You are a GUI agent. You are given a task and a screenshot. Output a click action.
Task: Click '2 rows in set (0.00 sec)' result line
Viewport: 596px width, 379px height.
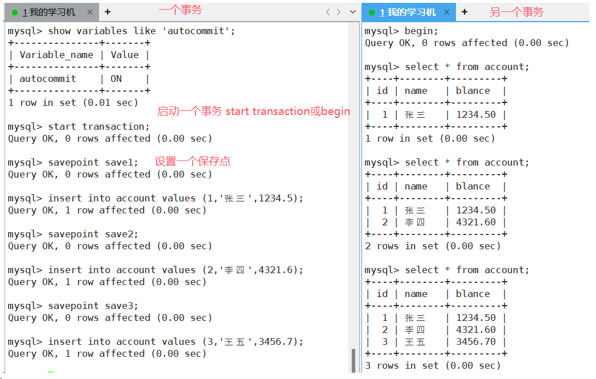pos(433,246)
